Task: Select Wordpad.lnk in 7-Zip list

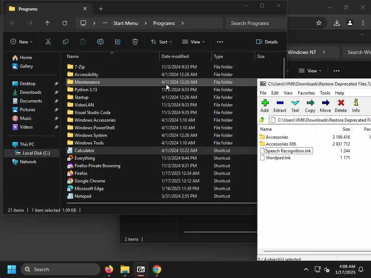Action: coord(278,158)
